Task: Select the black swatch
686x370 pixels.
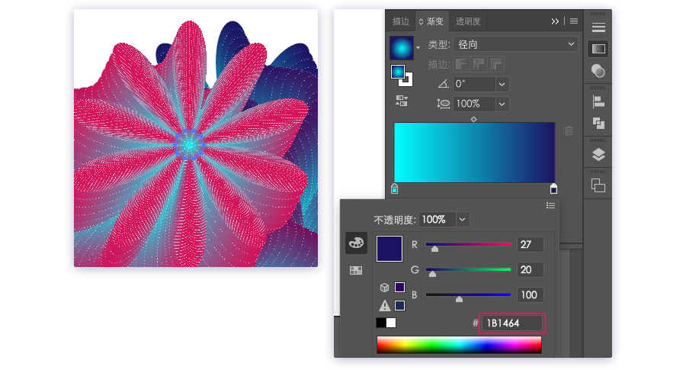Action: [380, 323]
